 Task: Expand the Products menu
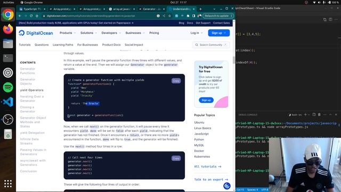coord(68,33)
